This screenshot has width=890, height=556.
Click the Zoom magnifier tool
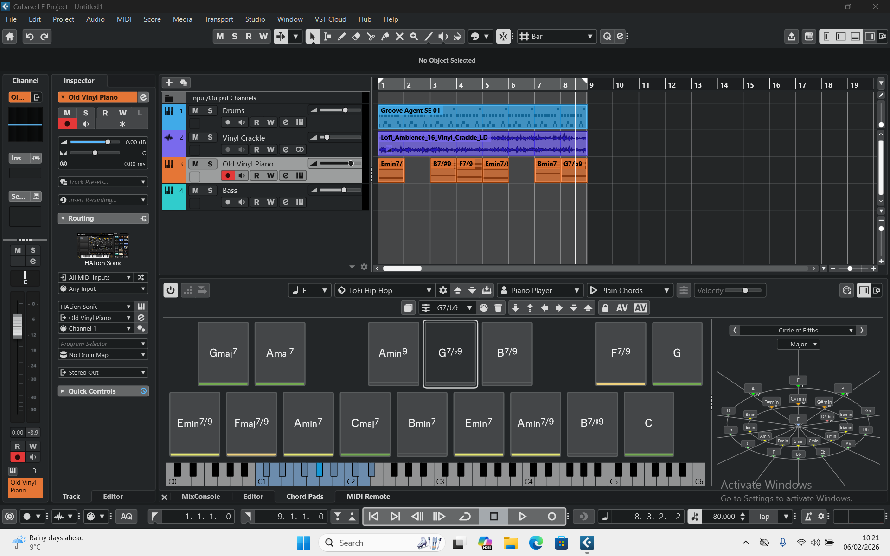pyautogui.click(x=414, y=37)
